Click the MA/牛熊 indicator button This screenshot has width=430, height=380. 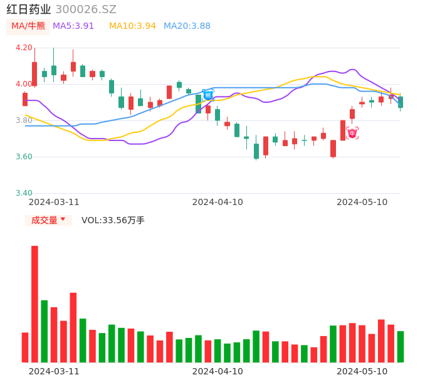(x=28, y=26)
